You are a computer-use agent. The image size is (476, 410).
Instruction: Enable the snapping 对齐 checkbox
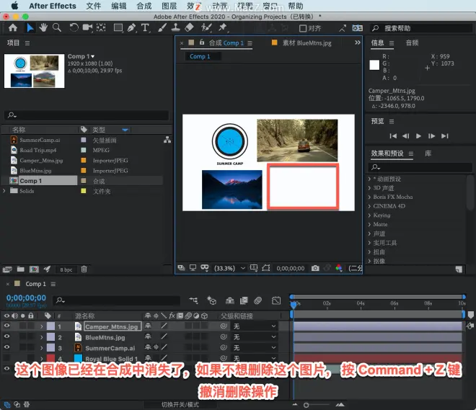coord(303,28)
